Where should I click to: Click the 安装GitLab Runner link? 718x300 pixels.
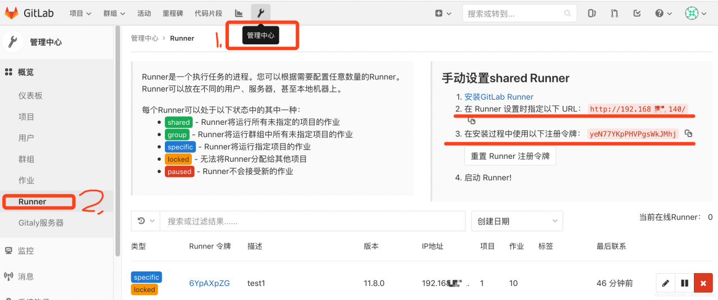click(x=499, y=97)
